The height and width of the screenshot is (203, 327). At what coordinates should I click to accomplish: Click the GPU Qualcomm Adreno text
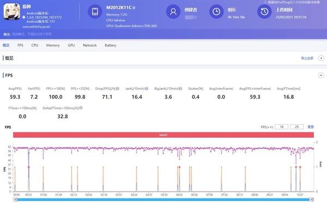click(x=131, y=26)
